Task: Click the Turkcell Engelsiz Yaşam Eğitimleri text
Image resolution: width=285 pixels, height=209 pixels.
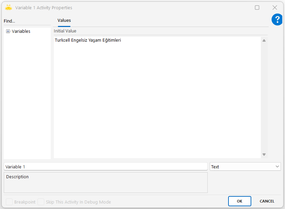Action: click(x=88, y=40)
